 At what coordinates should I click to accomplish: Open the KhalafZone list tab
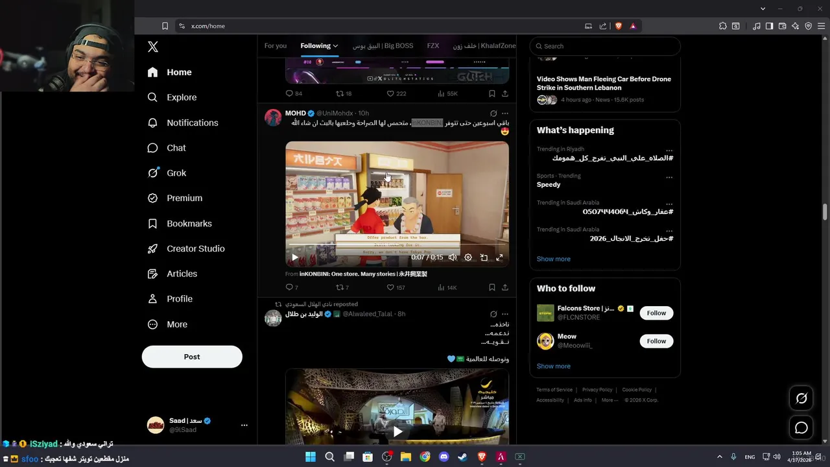pos(484,46)
